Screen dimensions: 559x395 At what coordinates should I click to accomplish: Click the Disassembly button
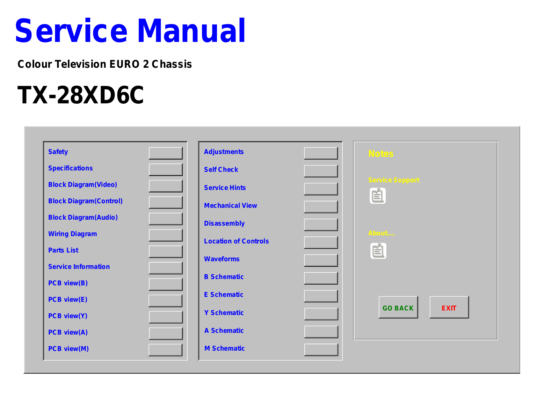(x=321, y=225)
